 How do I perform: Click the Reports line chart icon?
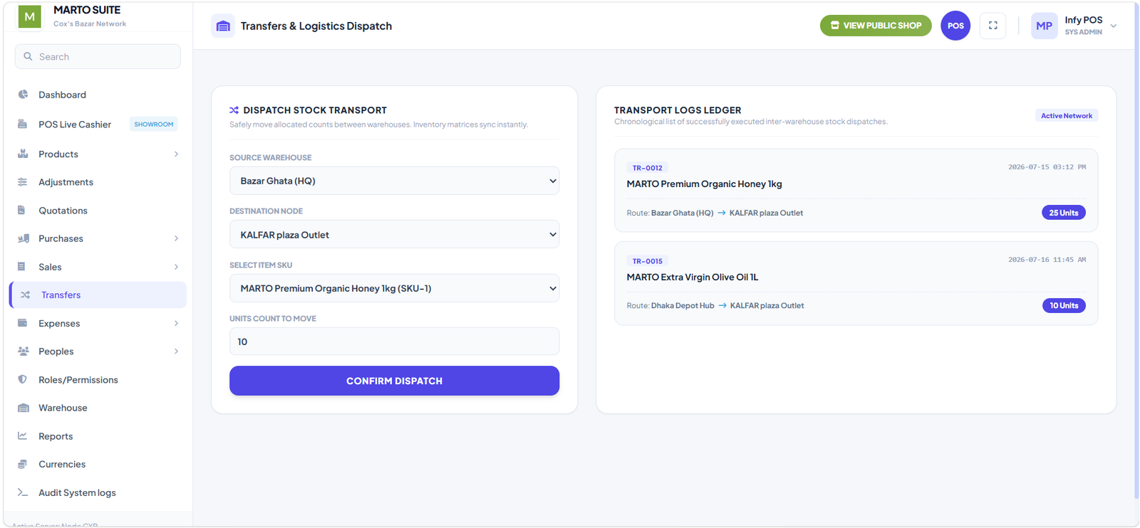23,435
